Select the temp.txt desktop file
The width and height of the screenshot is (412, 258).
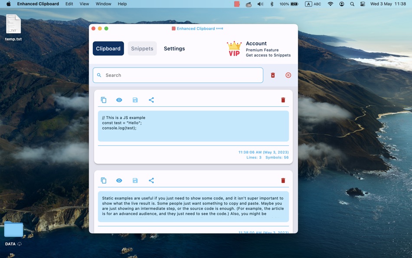[x=13, y=28]
